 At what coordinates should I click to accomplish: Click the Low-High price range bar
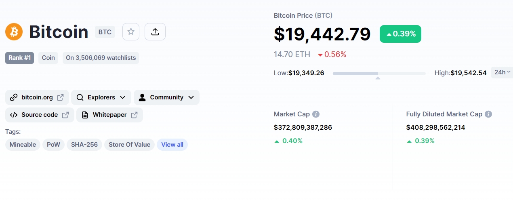(379, 74)
